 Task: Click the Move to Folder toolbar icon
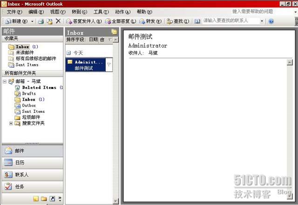[x=49, y=21]
